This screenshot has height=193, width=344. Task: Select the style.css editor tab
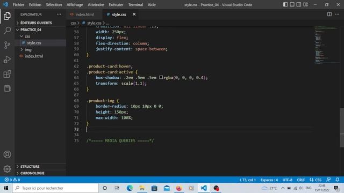tap(119, 14)
